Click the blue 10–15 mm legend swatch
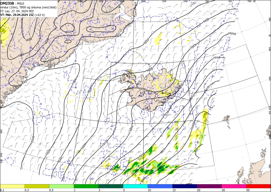This screenshot has width=271, height=192. pos(160,186)
